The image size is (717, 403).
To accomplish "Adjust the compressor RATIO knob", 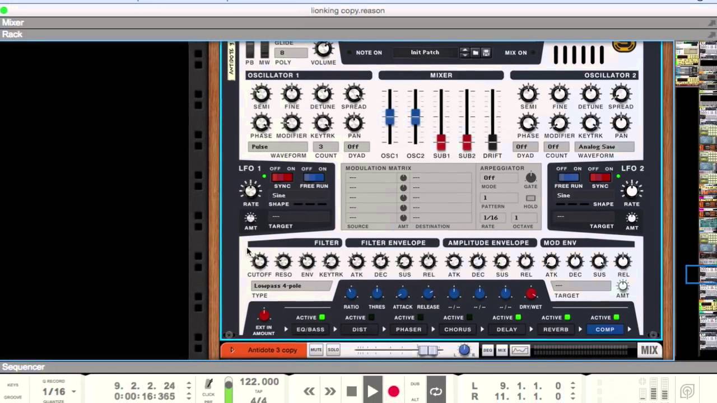I will tap(351, 293).
